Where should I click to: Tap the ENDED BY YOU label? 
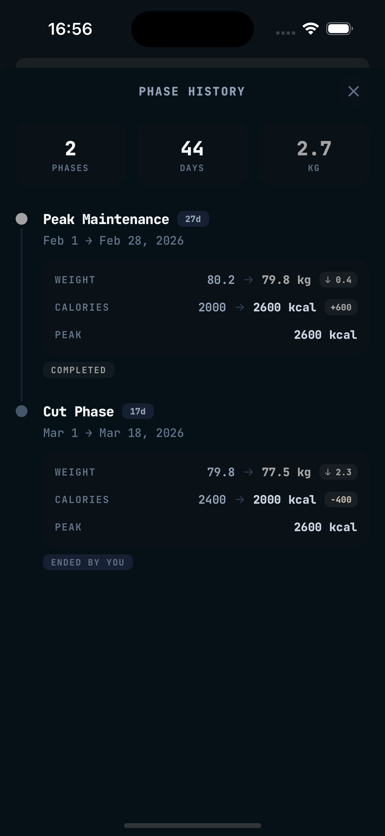pyautogui.click(x=88, y=562)
